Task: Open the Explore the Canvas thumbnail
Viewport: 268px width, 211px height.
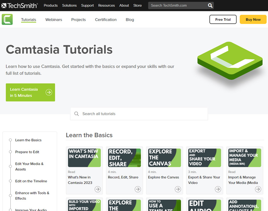Action: 165,158
